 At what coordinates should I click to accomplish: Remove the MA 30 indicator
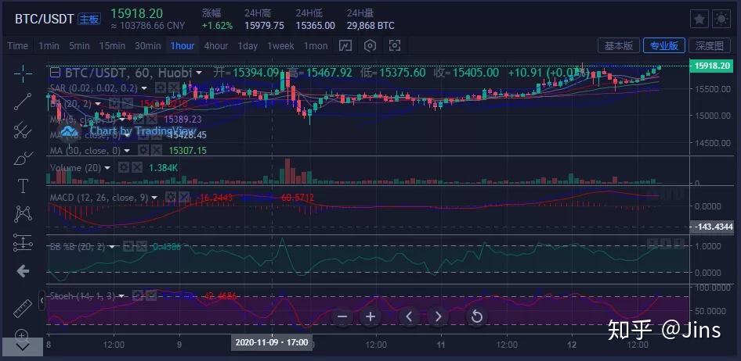tap(157, 150)
